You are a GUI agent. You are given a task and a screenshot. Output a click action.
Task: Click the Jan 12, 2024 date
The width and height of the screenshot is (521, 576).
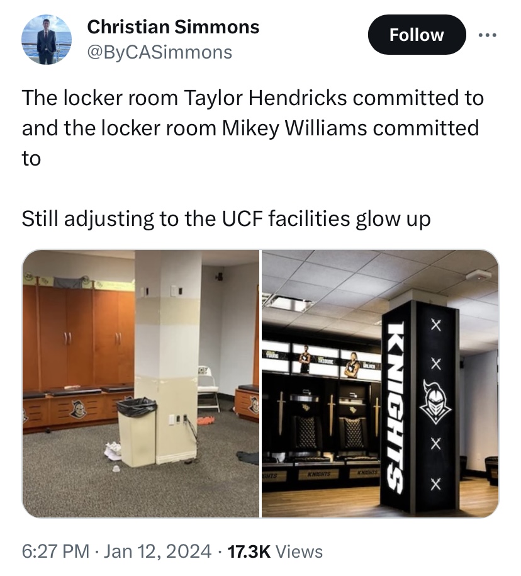[x=157, y=551]
